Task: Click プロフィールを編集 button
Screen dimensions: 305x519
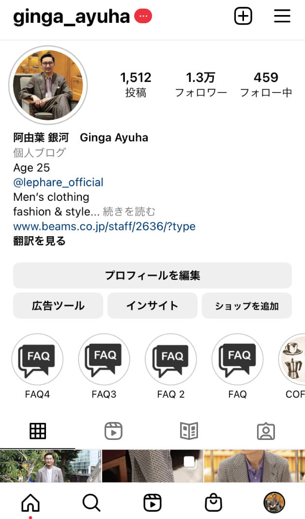Action: (x=152, y=276)
